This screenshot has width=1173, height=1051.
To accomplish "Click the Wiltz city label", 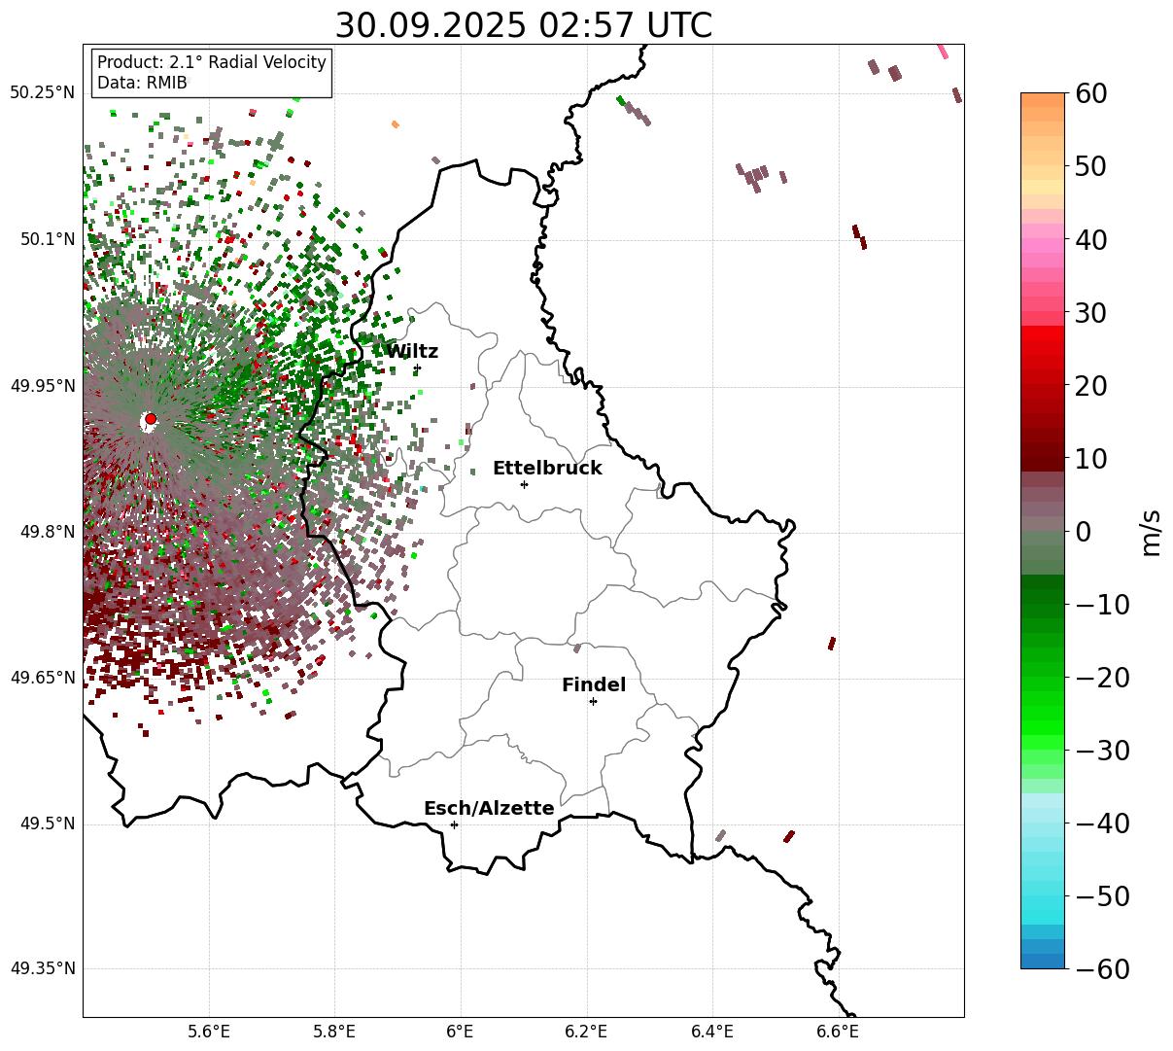I will click(x=412, y=351).
